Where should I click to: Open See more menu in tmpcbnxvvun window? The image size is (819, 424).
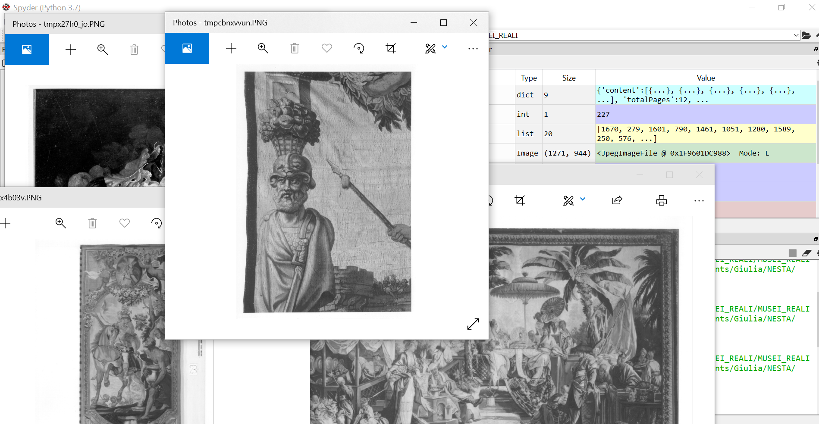[473, 49]
